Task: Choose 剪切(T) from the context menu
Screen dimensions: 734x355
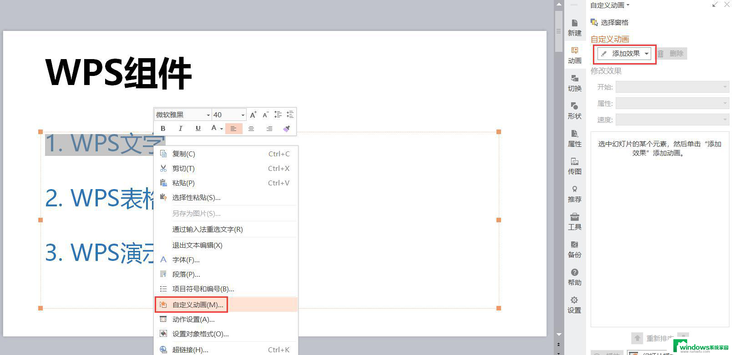Action: [226, 168]
